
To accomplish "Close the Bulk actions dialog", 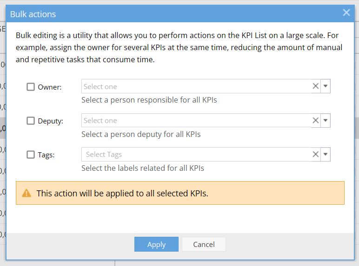I will 346,13.
